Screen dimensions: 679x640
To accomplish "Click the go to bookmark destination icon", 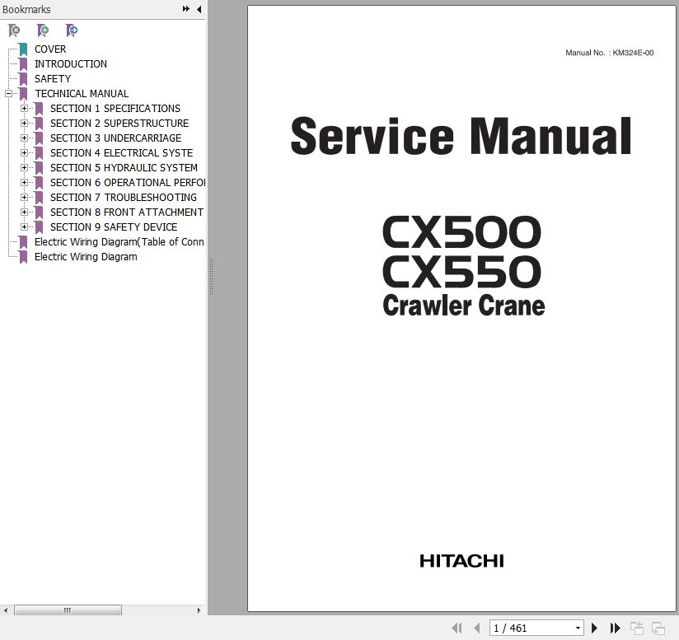I will point(72,30).
